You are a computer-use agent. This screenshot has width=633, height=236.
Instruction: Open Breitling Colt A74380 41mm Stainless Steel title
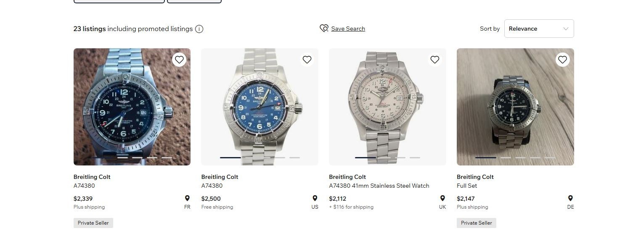pyautogui.click(x=379, y=181)
